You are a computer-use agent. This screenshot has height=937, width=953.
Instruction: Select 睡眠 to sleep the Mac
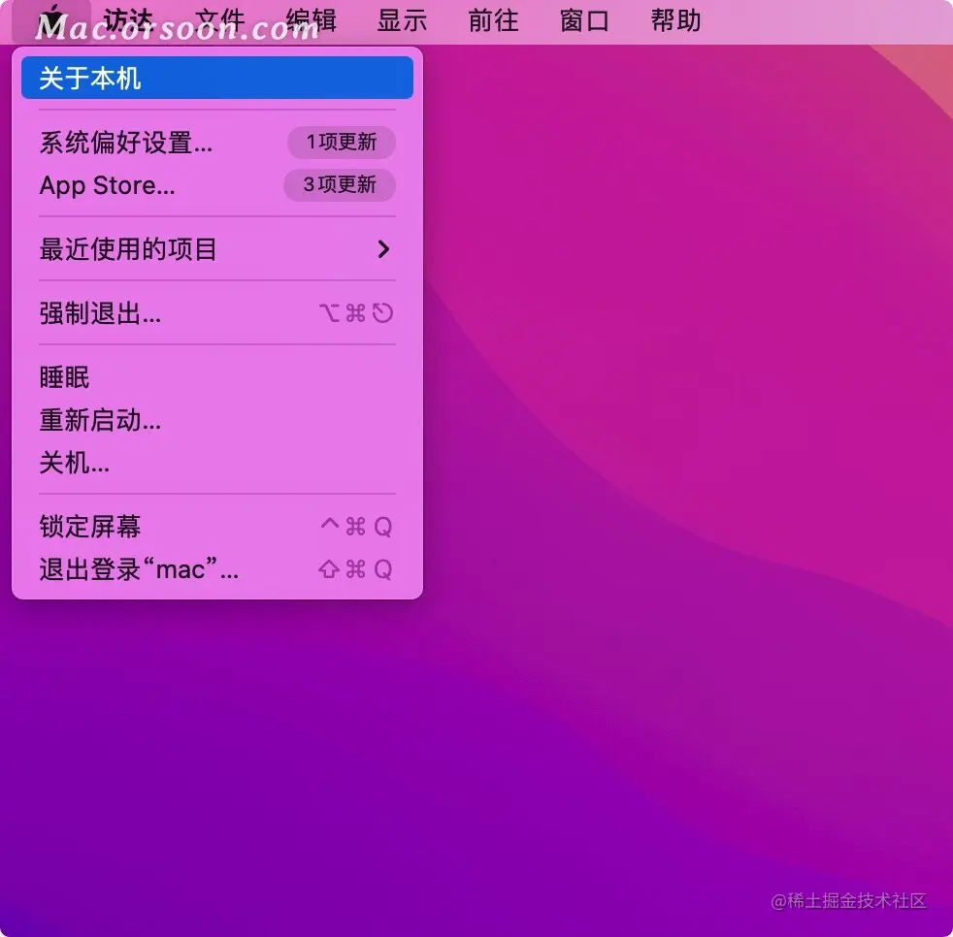(217, 377)
